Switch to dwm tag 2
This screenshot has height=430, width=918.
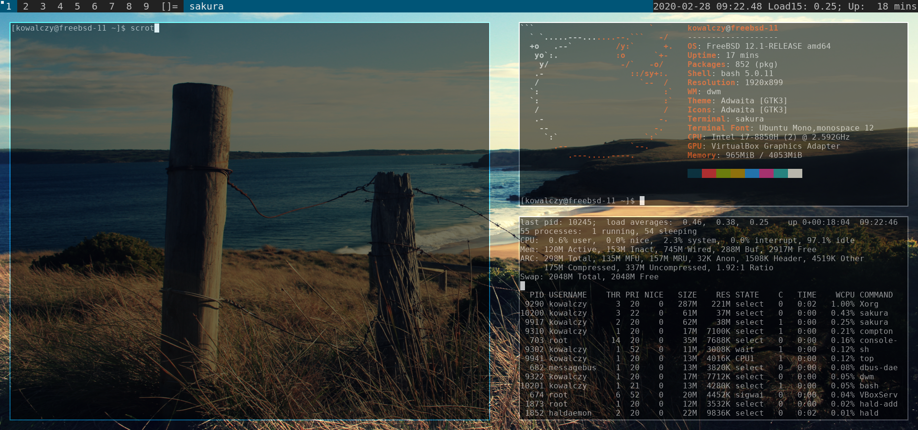click(x=26, y=6)
